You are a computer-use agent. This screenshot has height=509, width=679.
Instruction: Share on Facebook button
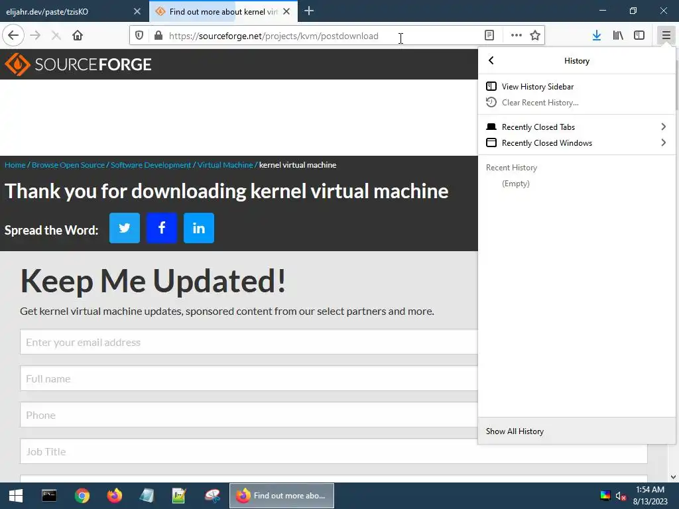pyautogui.click(x=162, y=228)
